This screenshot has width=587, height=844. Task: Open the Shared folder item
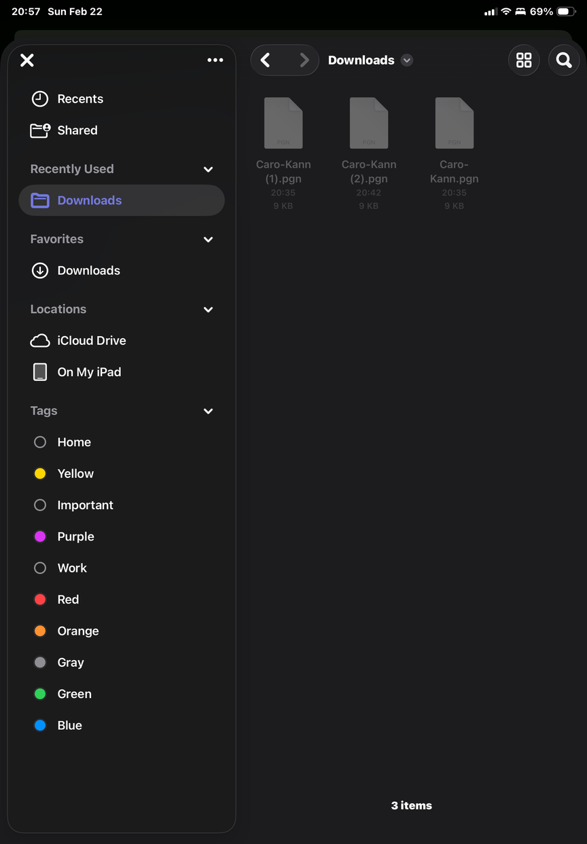[x=77, y=130]
